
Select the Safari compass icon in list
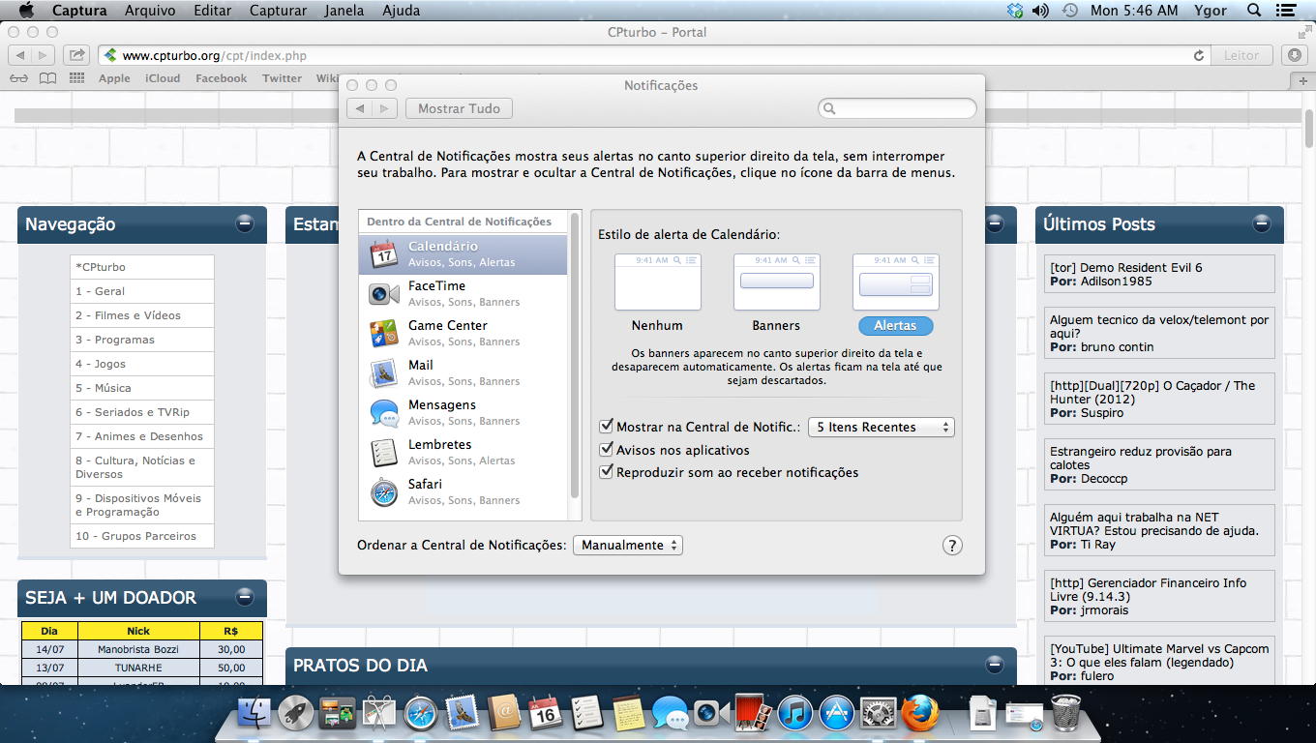384,492
